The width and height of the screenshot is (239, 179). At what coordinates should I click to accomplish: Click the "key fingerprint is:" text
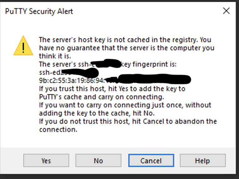click(150, 64)
